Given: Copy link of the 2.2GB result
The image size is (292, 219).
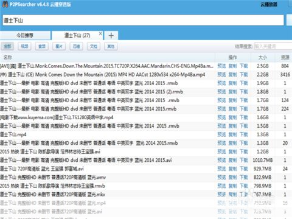Looking at the screenshot, I should 232,74.
